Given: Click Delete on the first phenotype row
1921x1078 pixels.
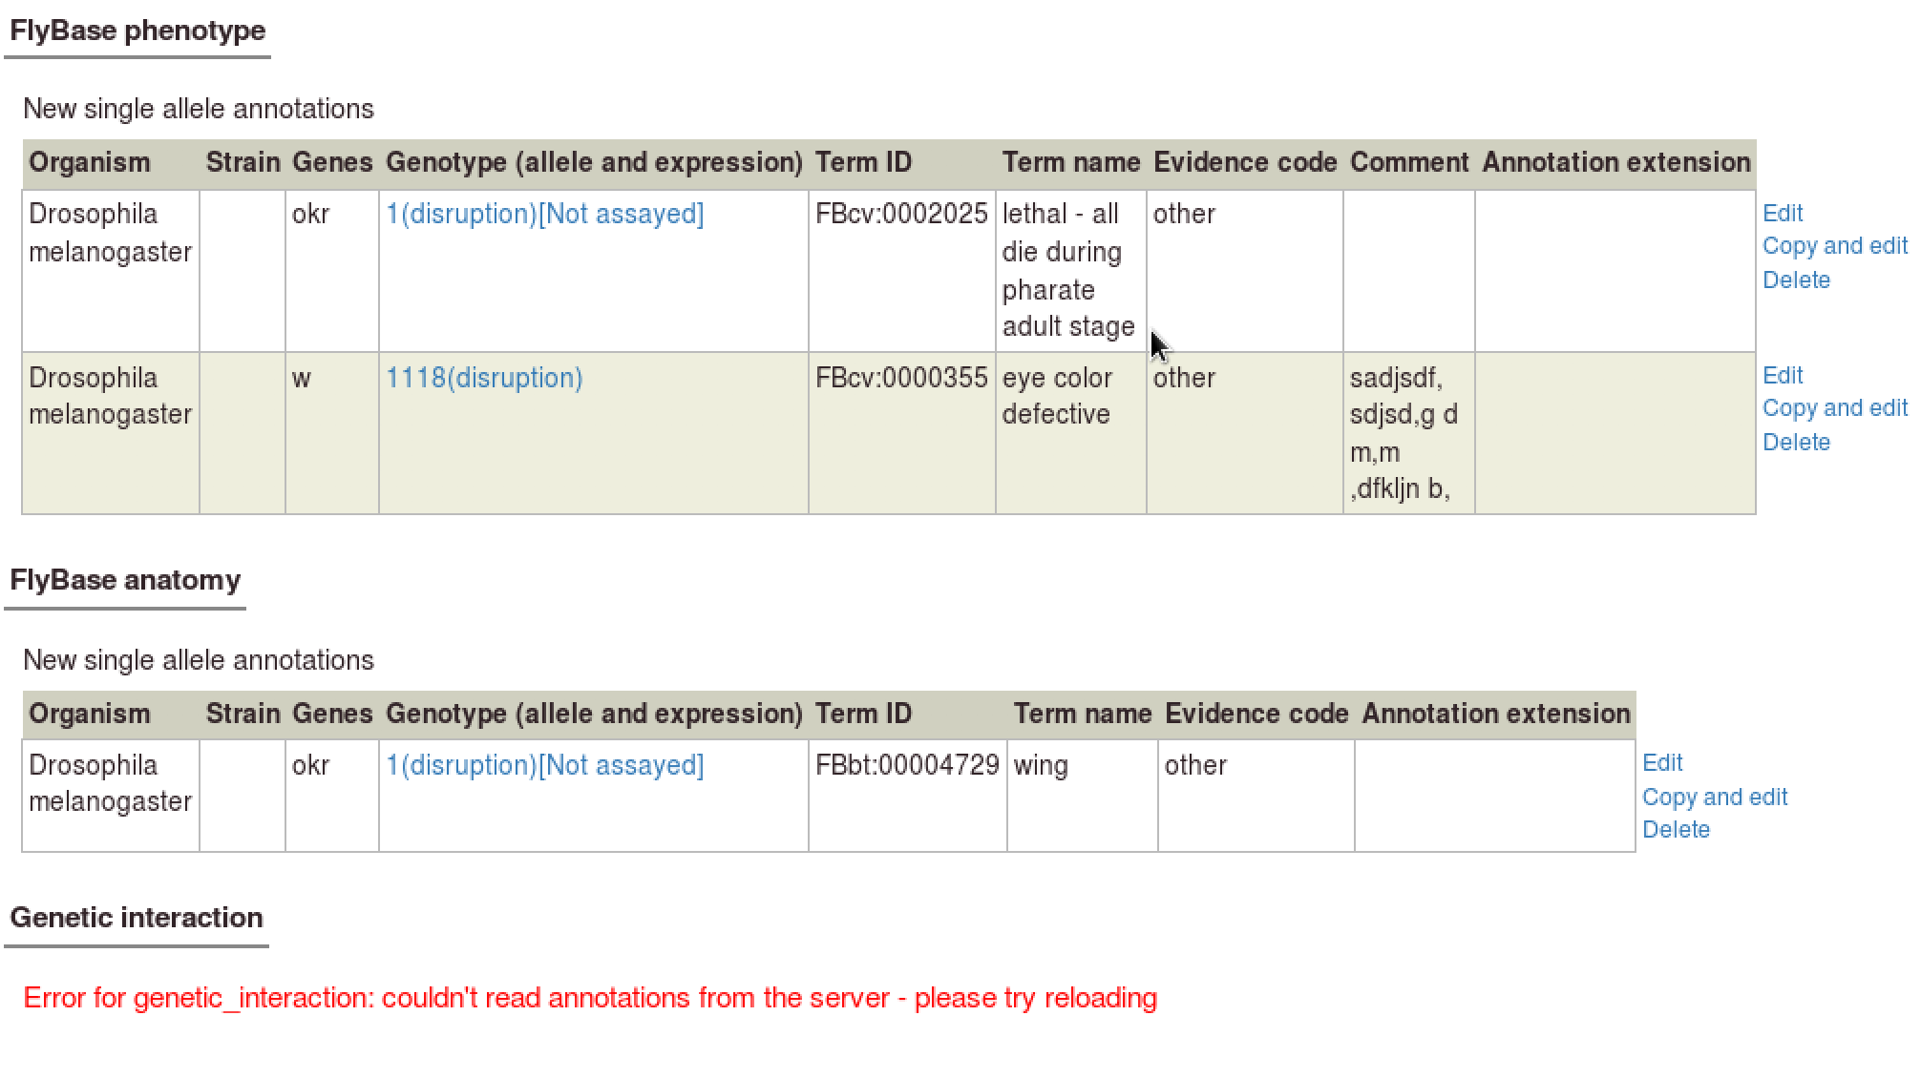Looking at the screenshot, I should coord(1797,280).
